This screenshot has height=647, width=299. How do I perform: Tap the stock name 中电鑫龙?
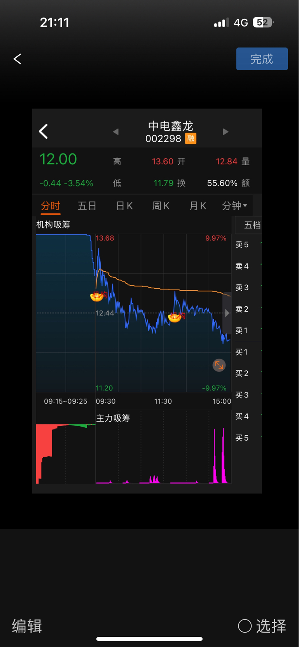[x=171, y=126]
